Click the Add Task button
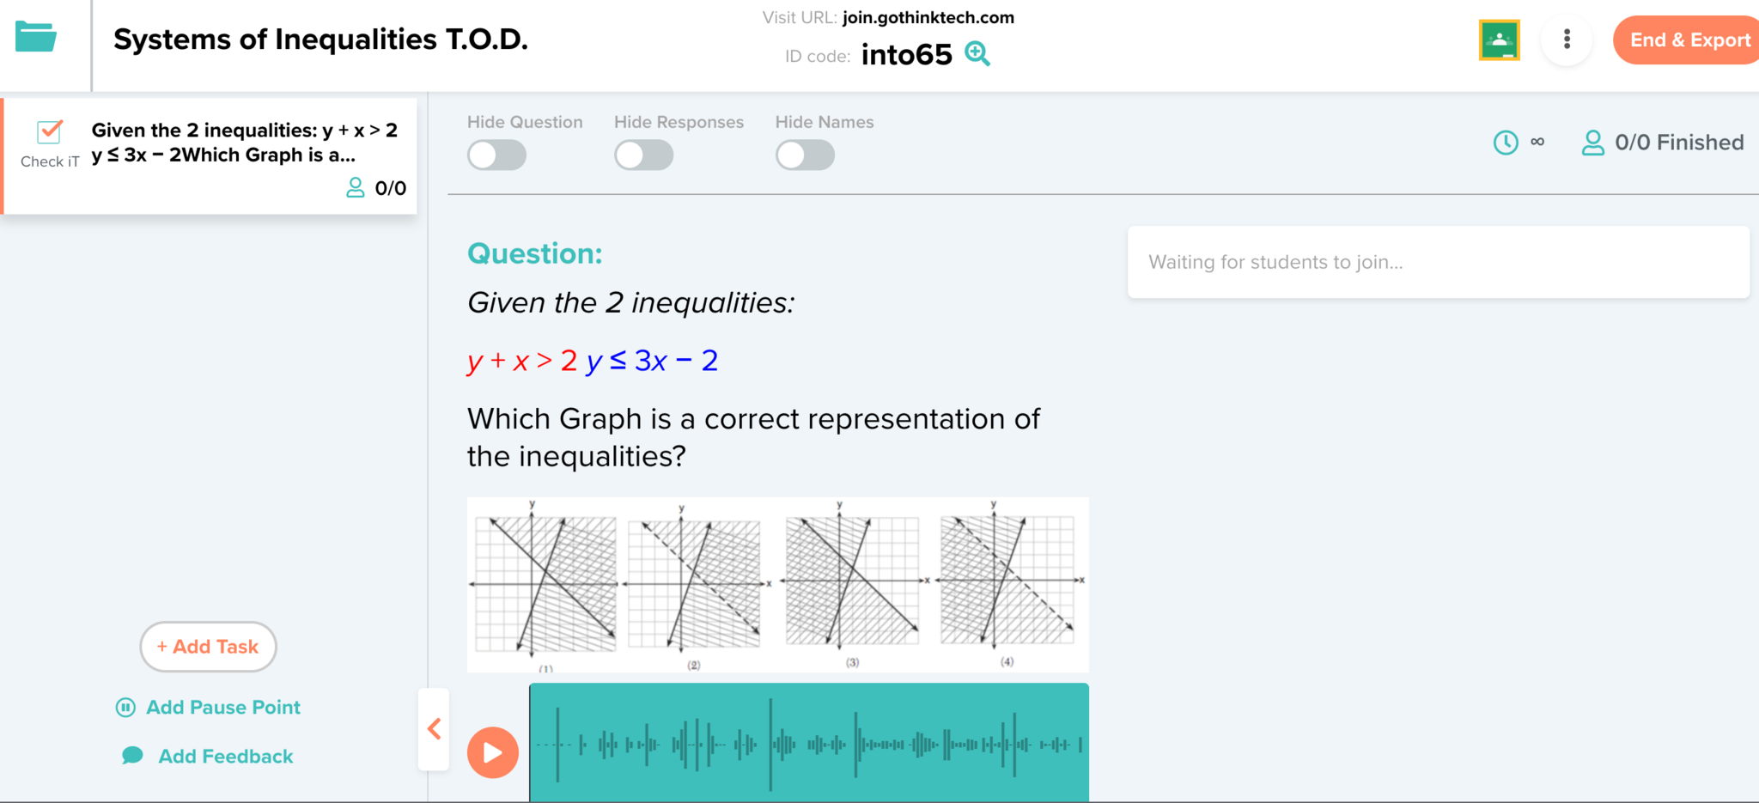The image size is (1759, 803). 208,647
